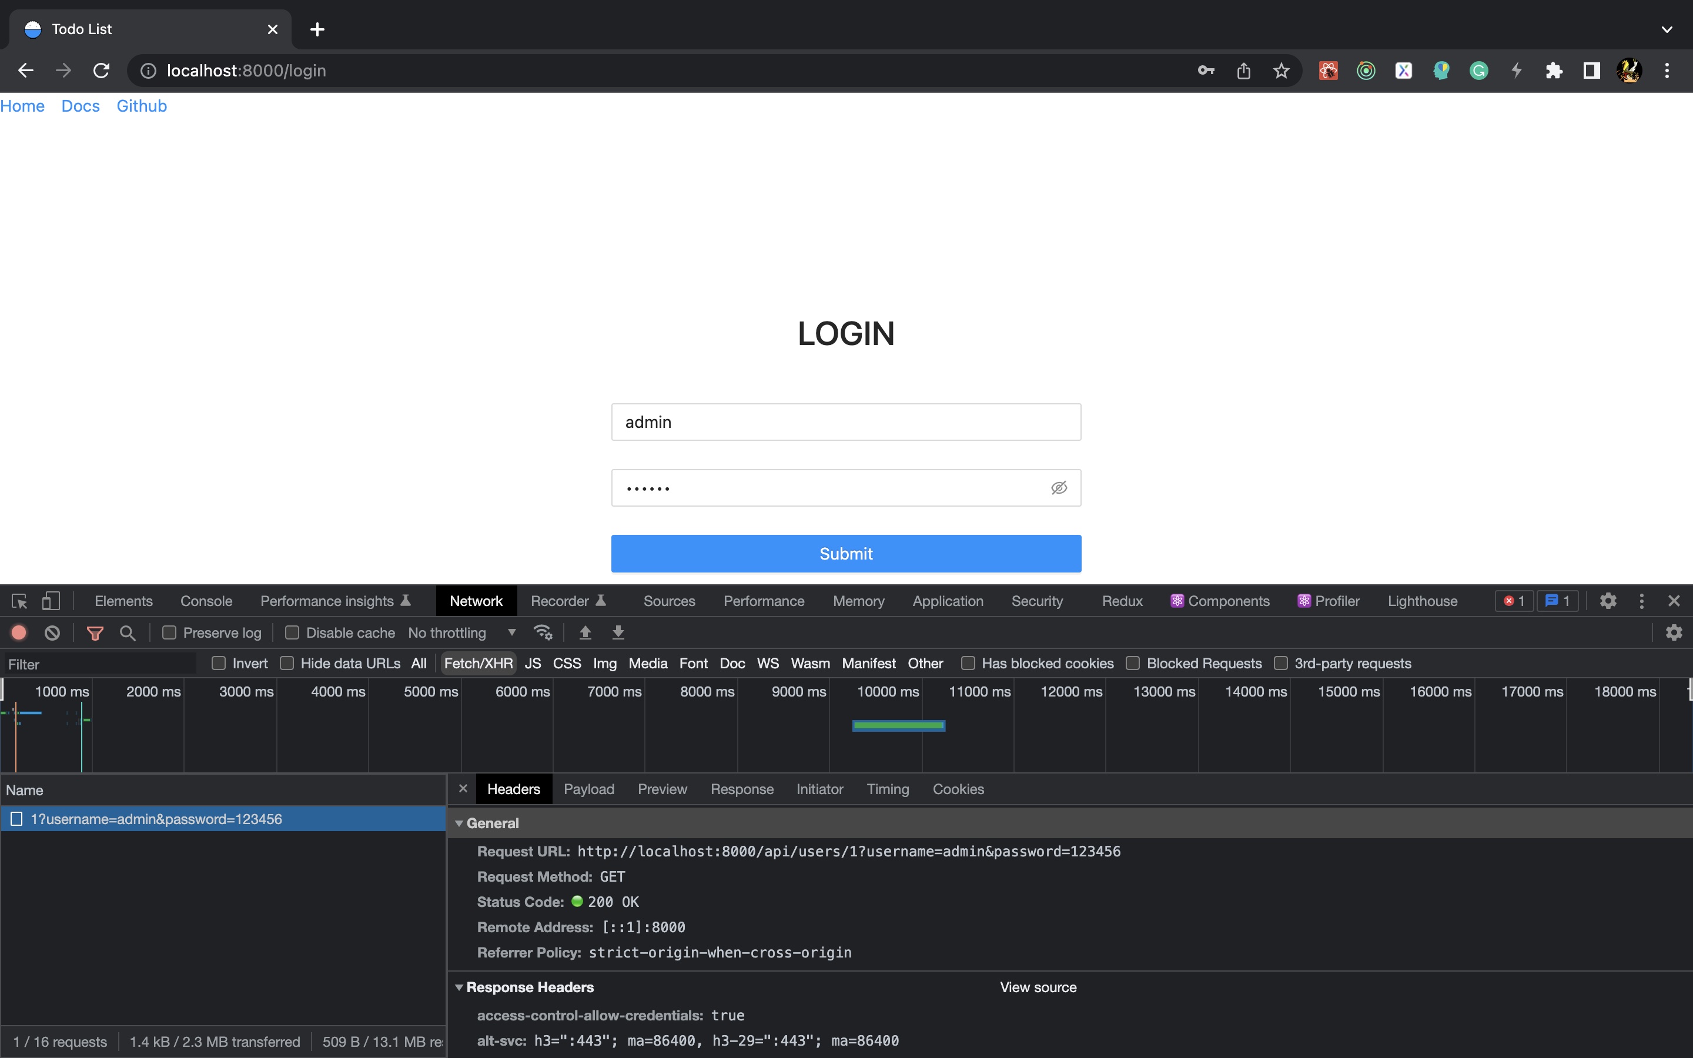Click the clear network log icon
Viewport: 1693px width, 1058px height.
[52, 632]
